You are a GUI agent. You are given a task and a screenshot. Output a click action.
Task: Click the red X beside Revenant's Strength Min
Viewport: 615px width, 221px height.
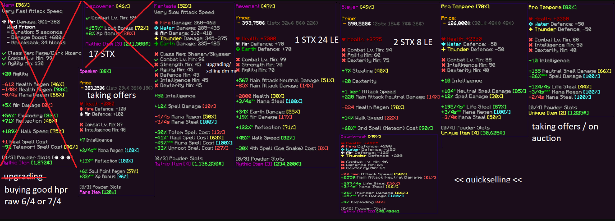tap(238, 64)
